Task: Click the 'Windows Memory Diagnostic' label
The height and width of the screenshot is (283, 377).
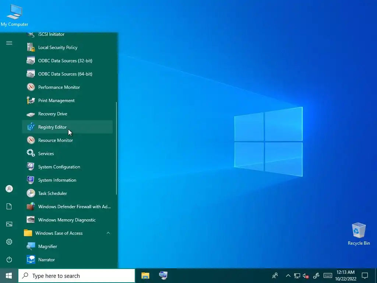Action: (x=67, y=220)
